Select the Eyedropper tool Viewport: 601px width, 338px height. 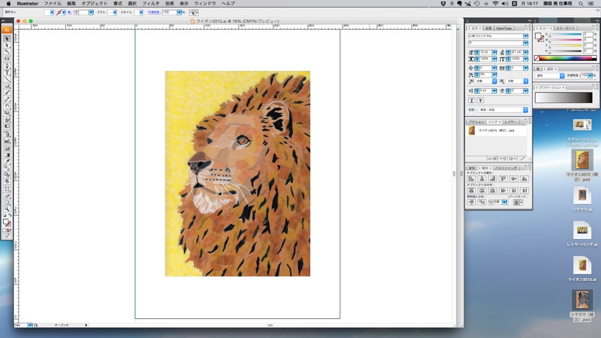click(7, 161)
